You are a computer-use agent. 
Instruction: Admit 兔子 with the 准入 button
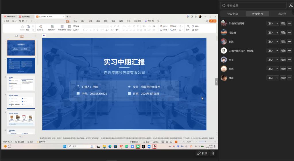(x=271, y=60)
